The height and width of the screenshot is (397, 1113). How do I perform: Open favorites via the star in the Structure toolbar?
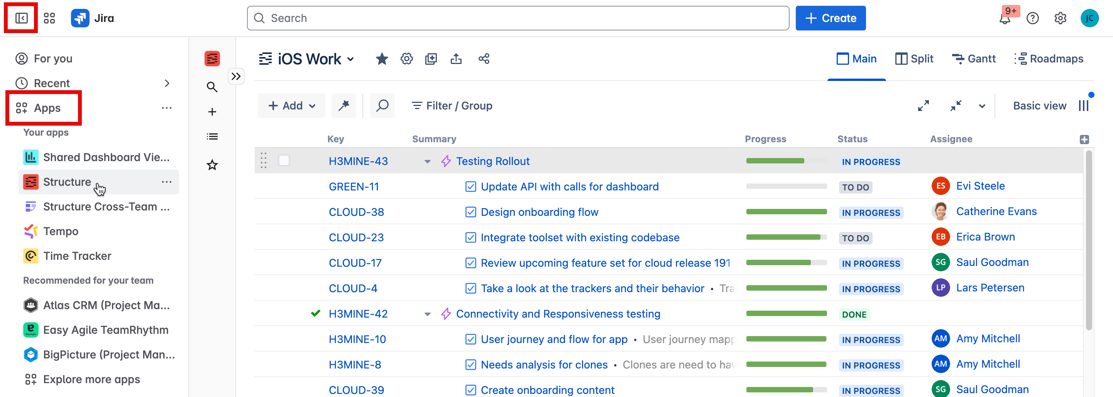pyautogui.click(x=212, y=165)
